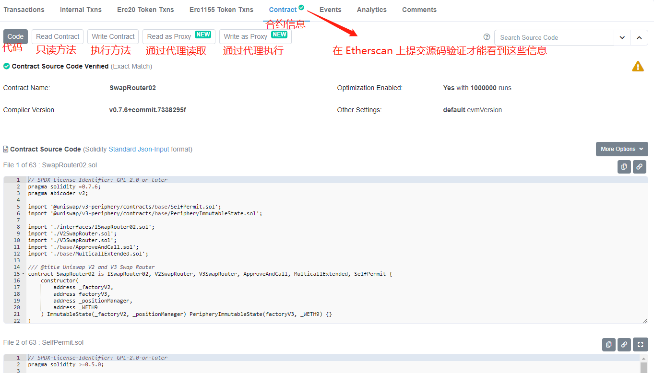Open the Write Contract section
Screen dimensions: 654x373
[113, 36]
